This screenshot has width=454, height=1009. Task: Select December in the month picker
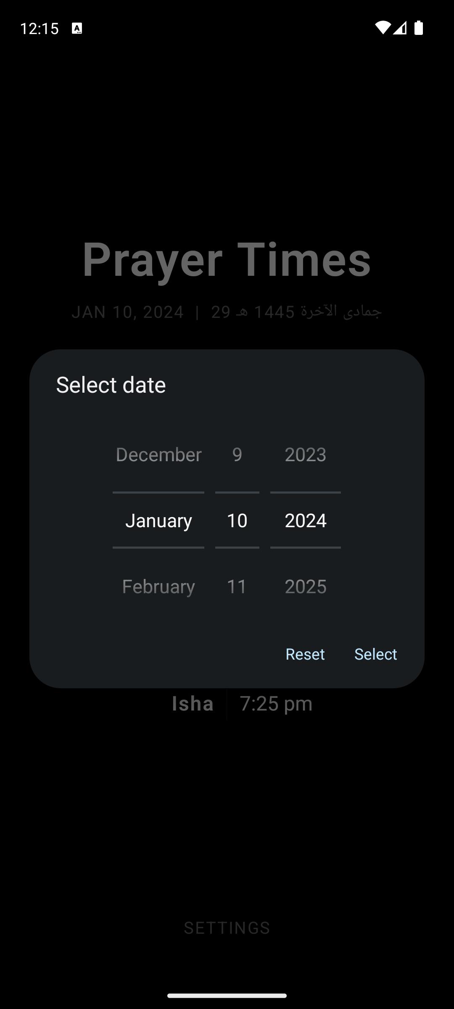[158, 455]
